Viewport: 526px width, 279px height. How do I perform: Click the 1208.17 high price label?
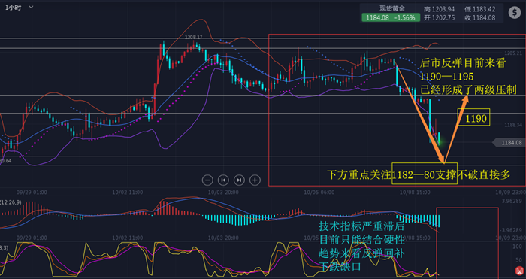click(x=194, y=37)
